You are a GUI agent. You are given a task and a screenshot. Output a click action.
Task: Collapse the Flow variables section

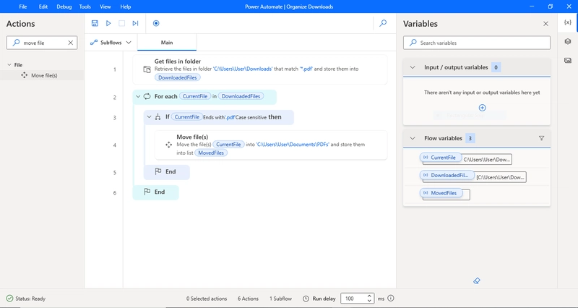[x=413, y=138]
